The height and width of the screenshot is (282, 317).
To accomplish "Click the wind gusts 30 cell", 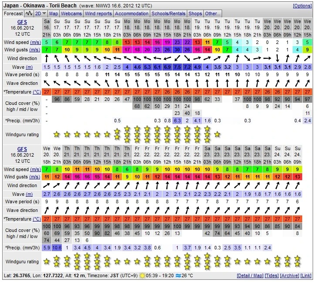I will point(177,50).
